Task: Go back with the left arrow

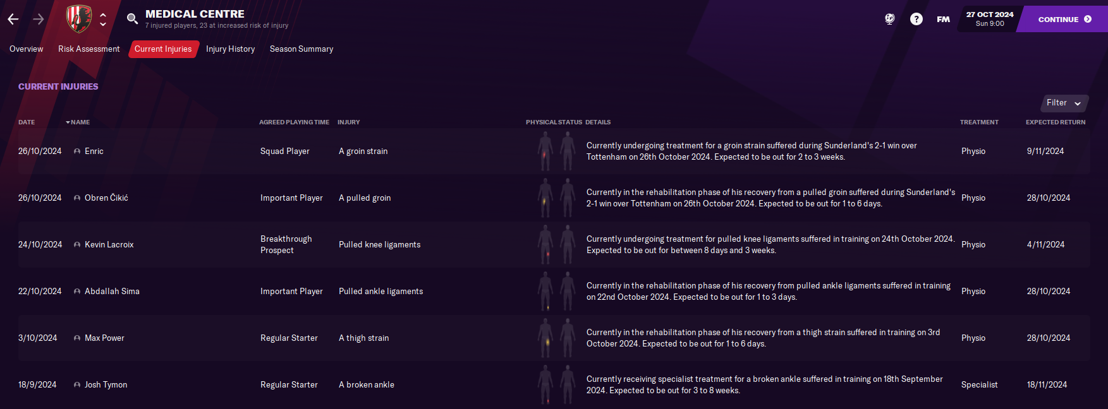Action: click(13, 19)
